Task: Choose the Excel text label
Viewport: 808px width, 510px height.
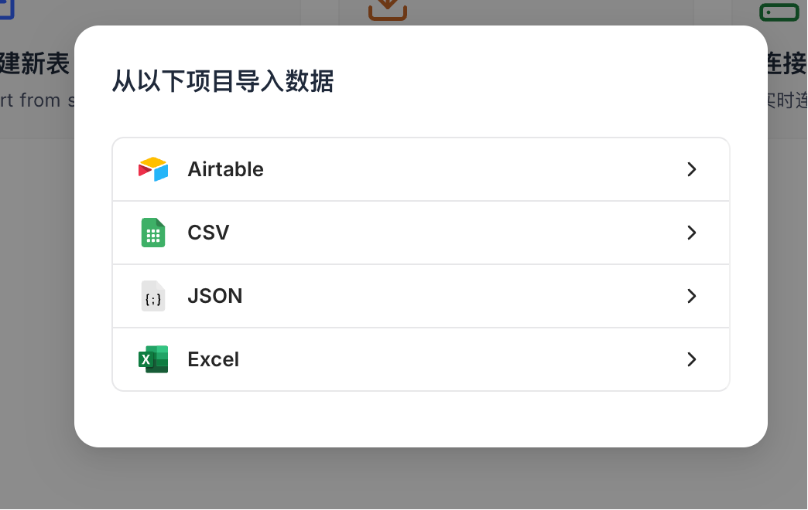Action: tap(214, 359)
